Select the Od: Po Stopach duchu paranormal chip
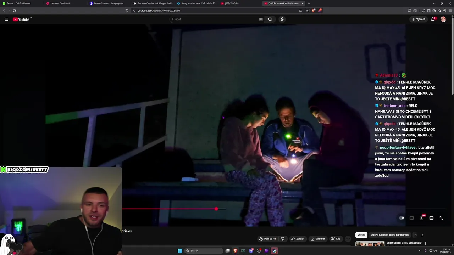This screenshot has width=454, height=255. [390, 235]
